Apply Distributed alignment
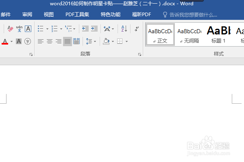244x162 pixels. coord(76,41)
